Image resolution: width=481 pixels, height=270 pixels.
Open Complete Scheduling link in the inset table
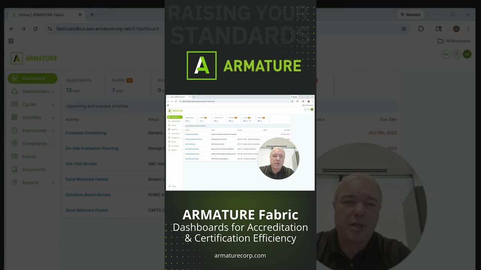[x=192, y=134]
